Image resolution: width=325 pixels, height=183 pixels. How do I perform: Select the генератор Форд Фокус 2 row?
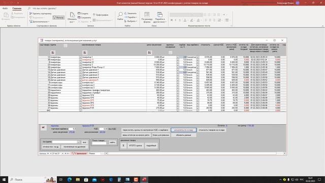pos(162,67)
